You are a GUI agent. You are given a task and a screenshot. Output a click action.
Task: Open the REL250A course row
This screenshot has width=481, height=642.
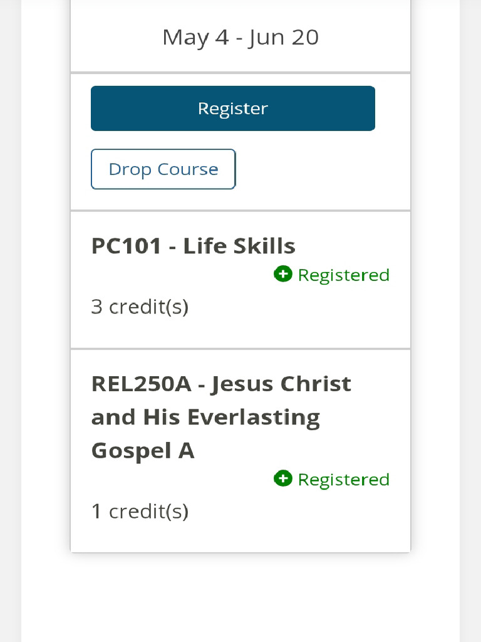tap(240, 451)
